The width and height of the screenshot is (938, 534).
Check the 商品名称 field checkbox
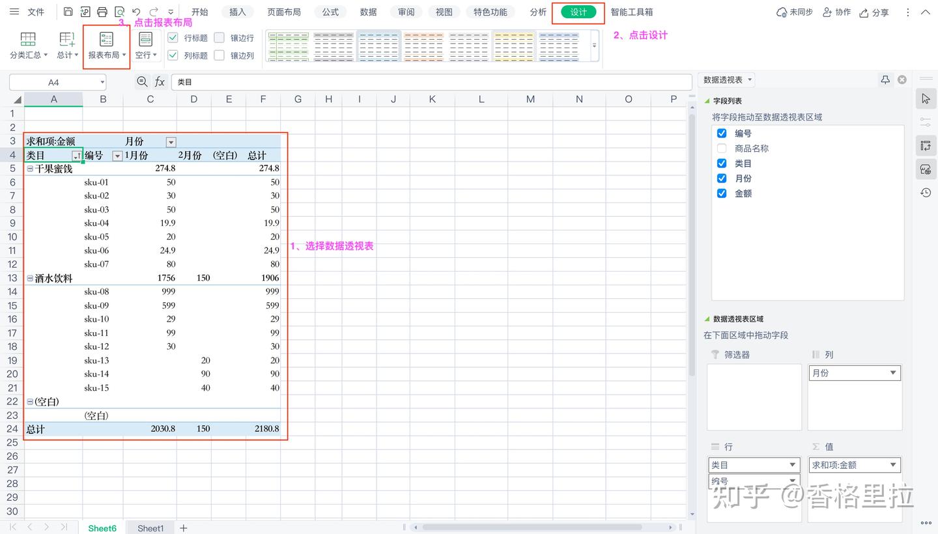coord(722,148)
